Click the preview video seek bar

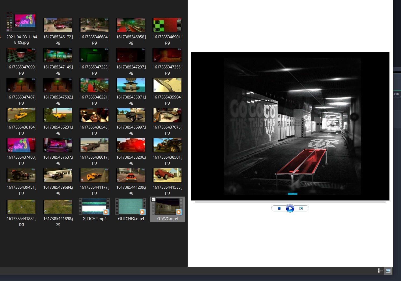point(290,202)
